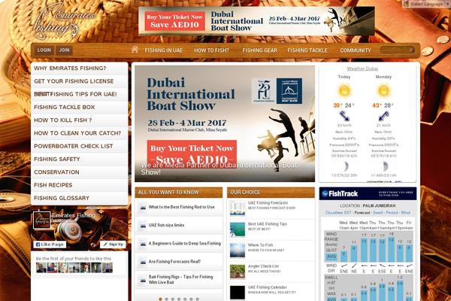
Task: Click icon beside Beginners Guide to Deep Sea Fishing
Action: point(142,244)
